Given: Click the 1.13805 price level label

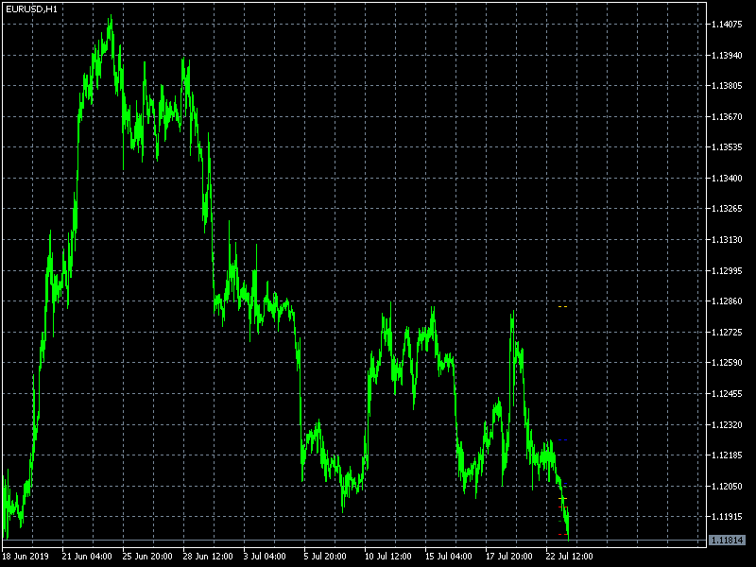Looking at the screenshot, I should [727, 86].
